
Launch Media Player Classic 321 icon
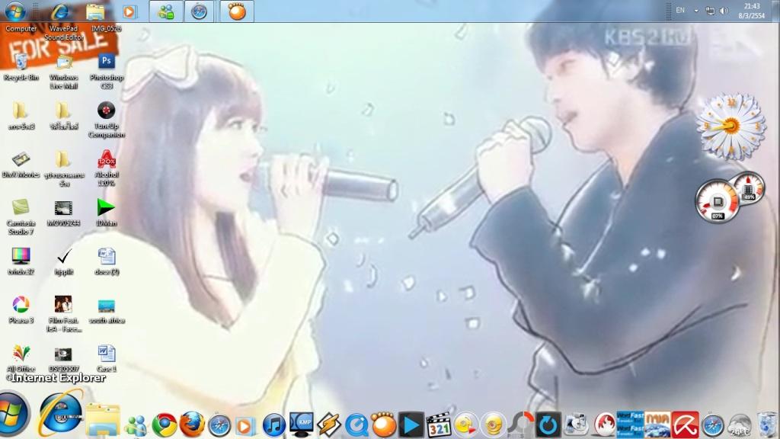438,425
